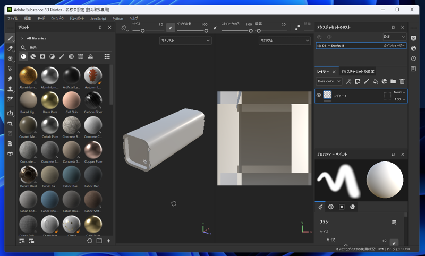Open Base color channel dropdown
Viewport: 425px width, 256px height.
click(329, 81)
